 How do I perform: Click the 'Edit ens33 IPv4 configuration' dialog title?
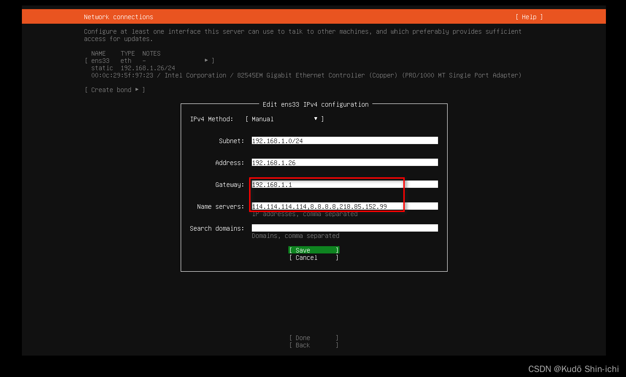coord(315,104)
